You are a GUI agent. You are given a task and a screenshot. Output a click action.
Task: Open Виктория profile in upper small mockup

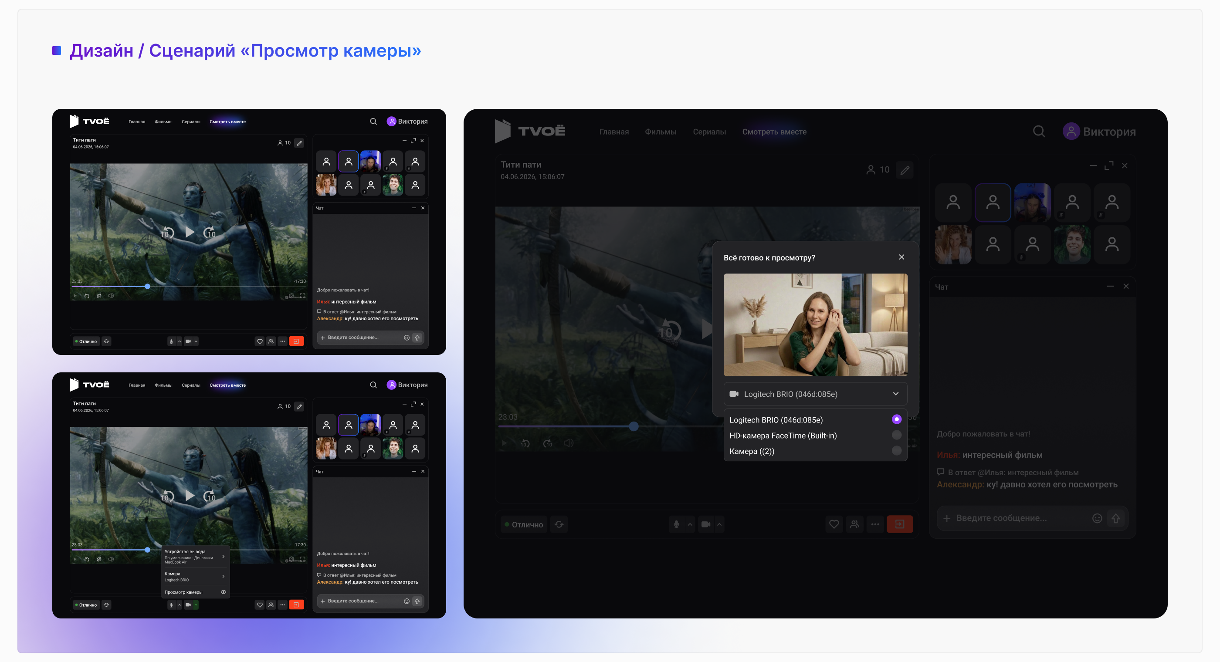(x=407, y=121)
